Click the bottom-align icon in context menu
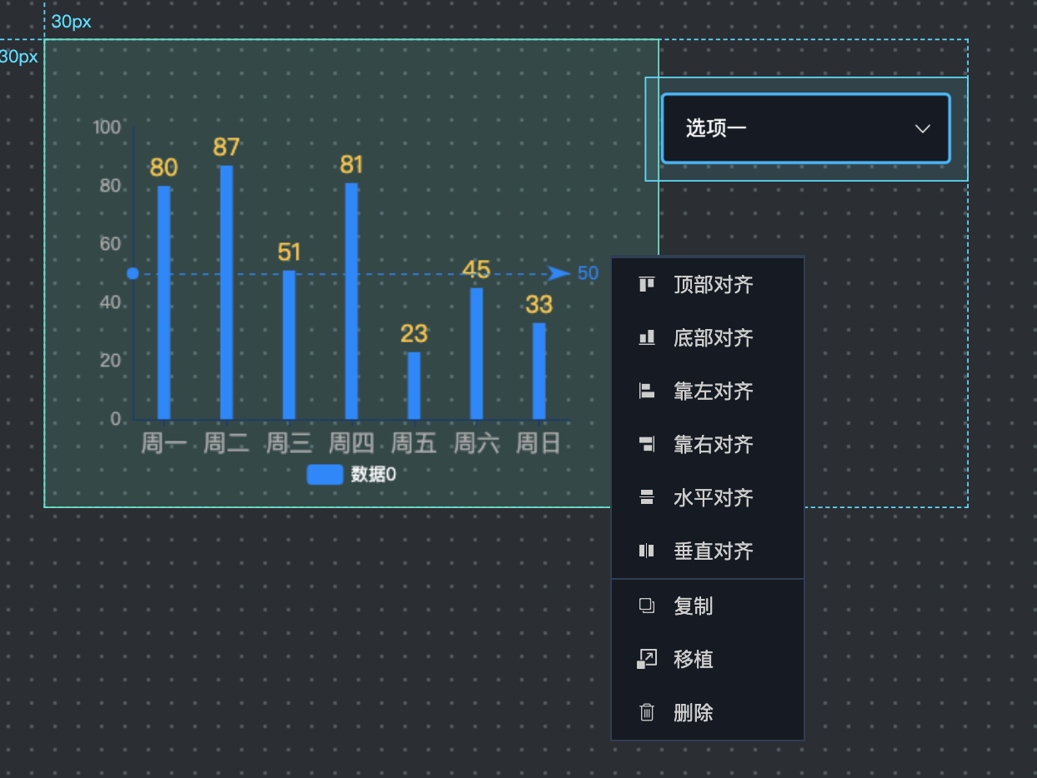1037x778 pixels. [x=646, y=338]
